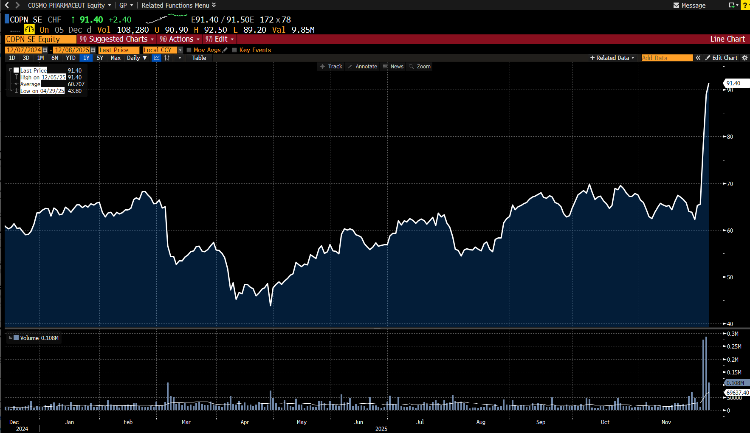750x433 pixels.
Task: Expand the Related Data dropdown
Action: pos(612,58)
